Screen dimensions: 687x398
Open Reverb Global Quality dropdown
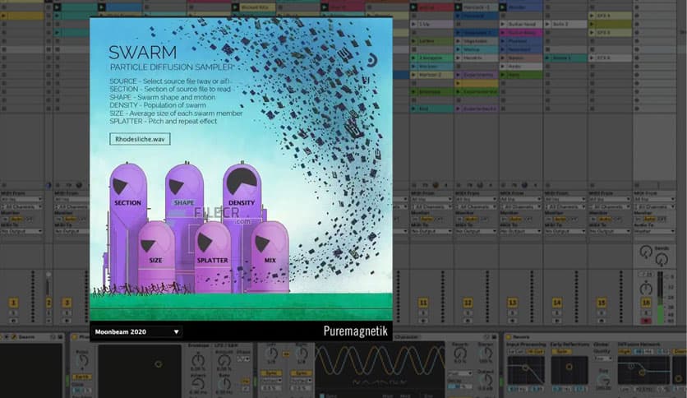point(603,359)
